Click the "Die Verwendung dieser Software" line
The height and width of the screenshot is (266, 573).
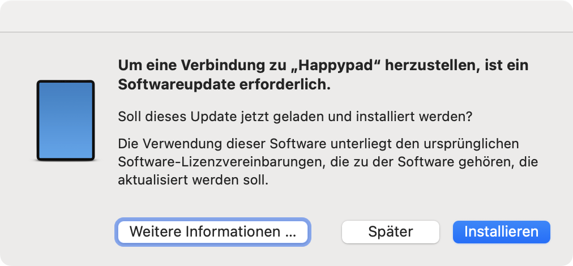pyautogui.click(x=318, y=143)
